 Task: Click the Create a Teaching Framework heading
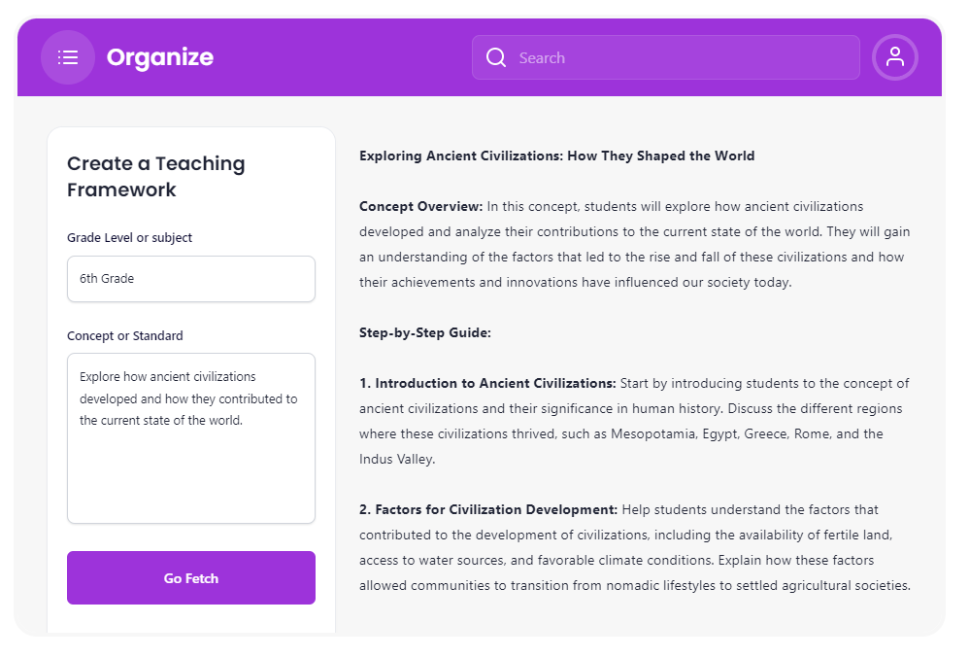[x=155, y=176]
